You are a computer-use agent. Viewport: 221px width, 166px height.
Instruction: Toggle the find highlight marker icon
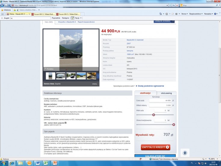tap(72, 18)
